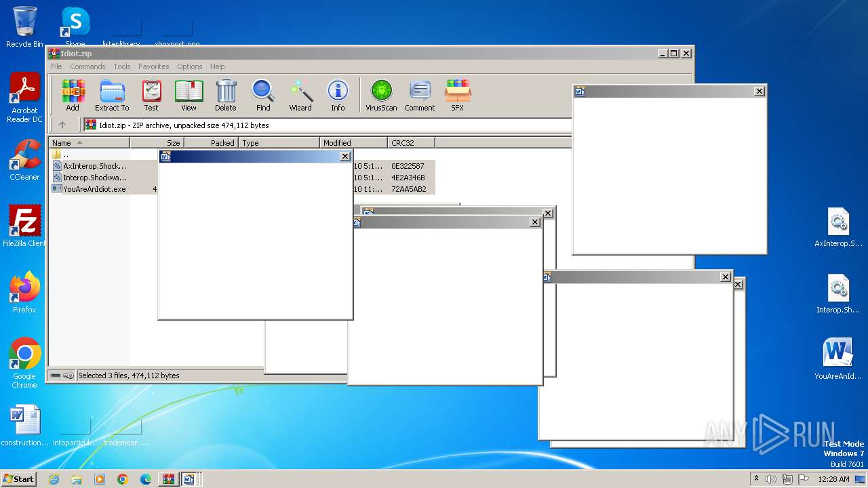Sort files by the Type column

pyautogui.click(x=279, y=143)
